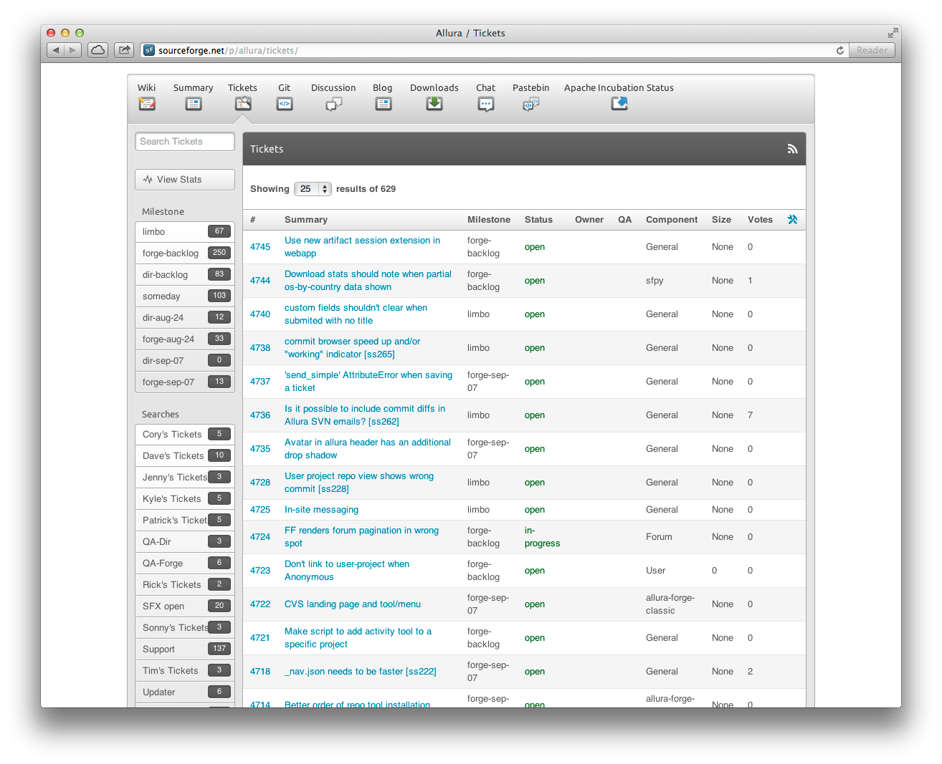Filter by the forge-backlog milestone
Screen dimensions: 942x764
[185, 253]
